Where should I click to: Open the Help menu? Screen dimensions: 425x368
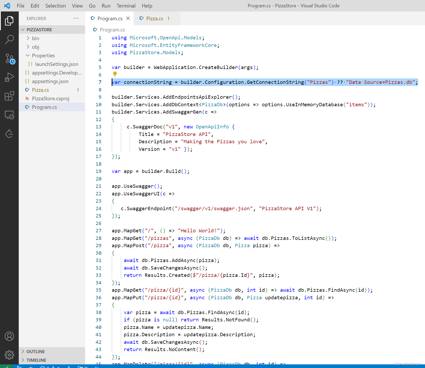click(x=147, y=6)
